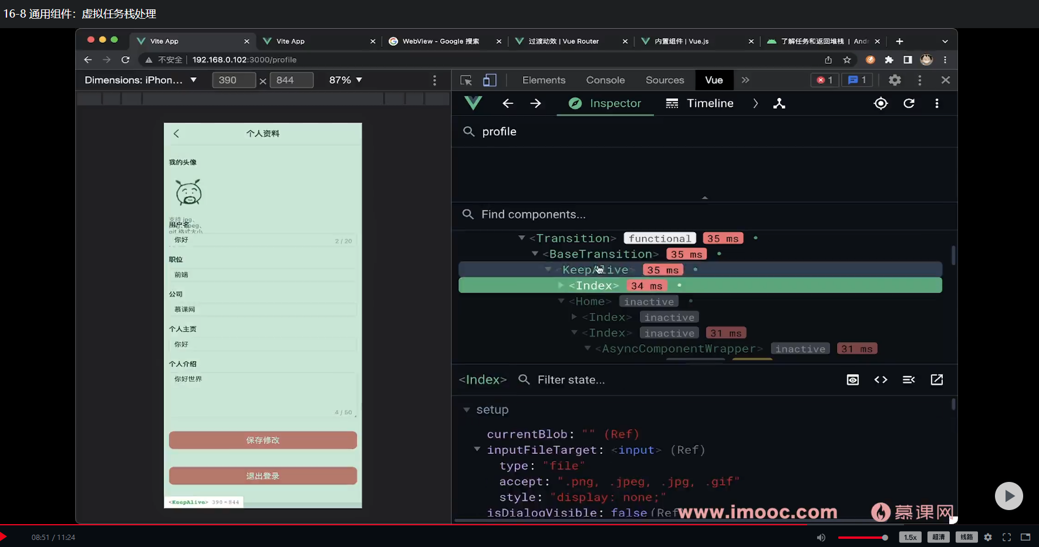Collapse the inputFileTarget property

(477, 450)
